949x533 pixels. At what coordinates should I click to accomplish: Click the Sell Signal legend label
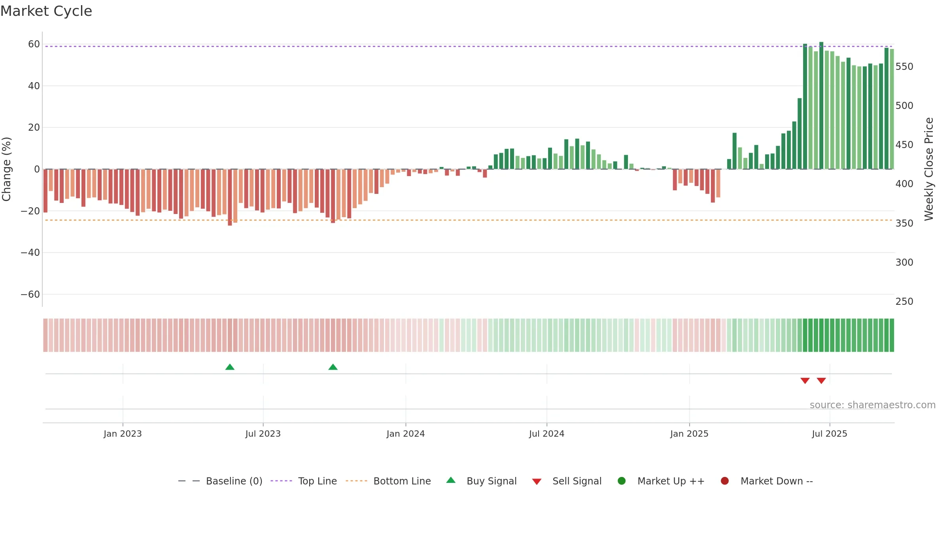pyautogui.click(x=577, y=481)
